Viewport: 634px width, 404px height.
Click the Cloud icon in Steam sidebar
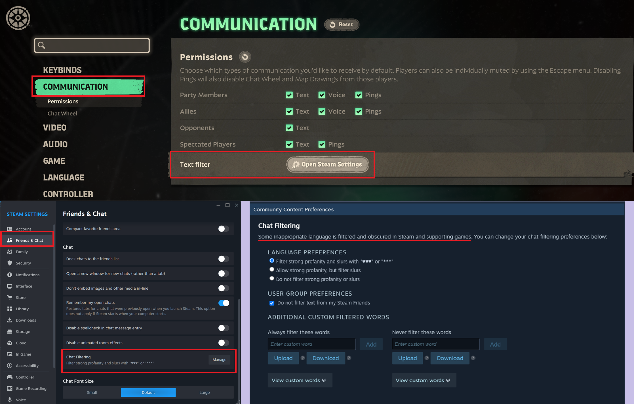coord(10,343)
